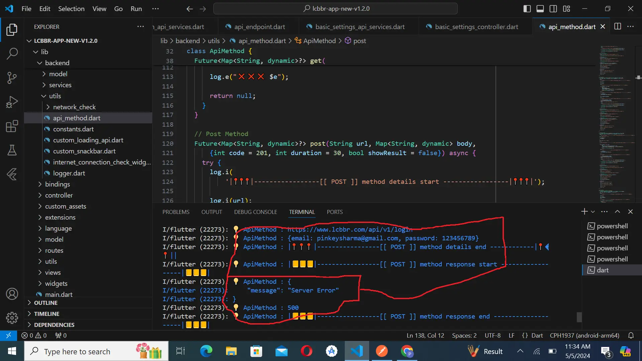
Task: Switch to the DEBUG CONSOLE tab
Action: click(255, 212)
